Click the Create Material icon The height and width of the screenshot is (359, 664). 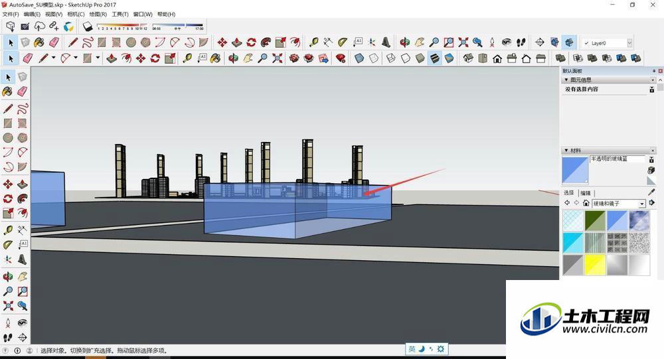(x=651, y=170)
